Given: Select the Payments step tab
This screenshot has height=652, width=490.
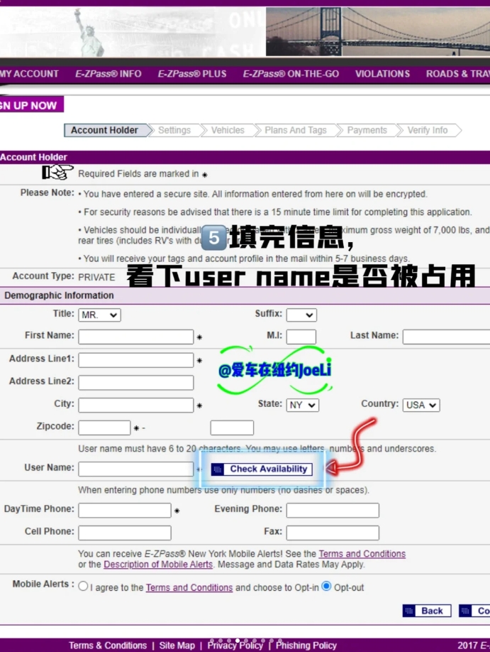Looking at the screenshot, I should [367, 131].
